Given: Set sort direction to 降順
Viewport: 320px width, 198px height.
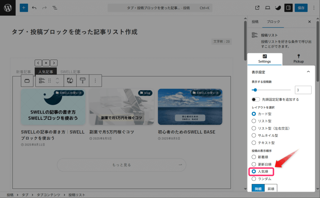Looking at the screenshot, I should pyautogui.click(x=258, y=188).
